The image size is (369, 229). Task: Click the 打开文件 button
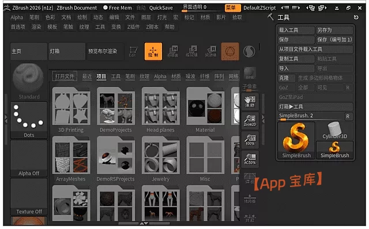65,77
